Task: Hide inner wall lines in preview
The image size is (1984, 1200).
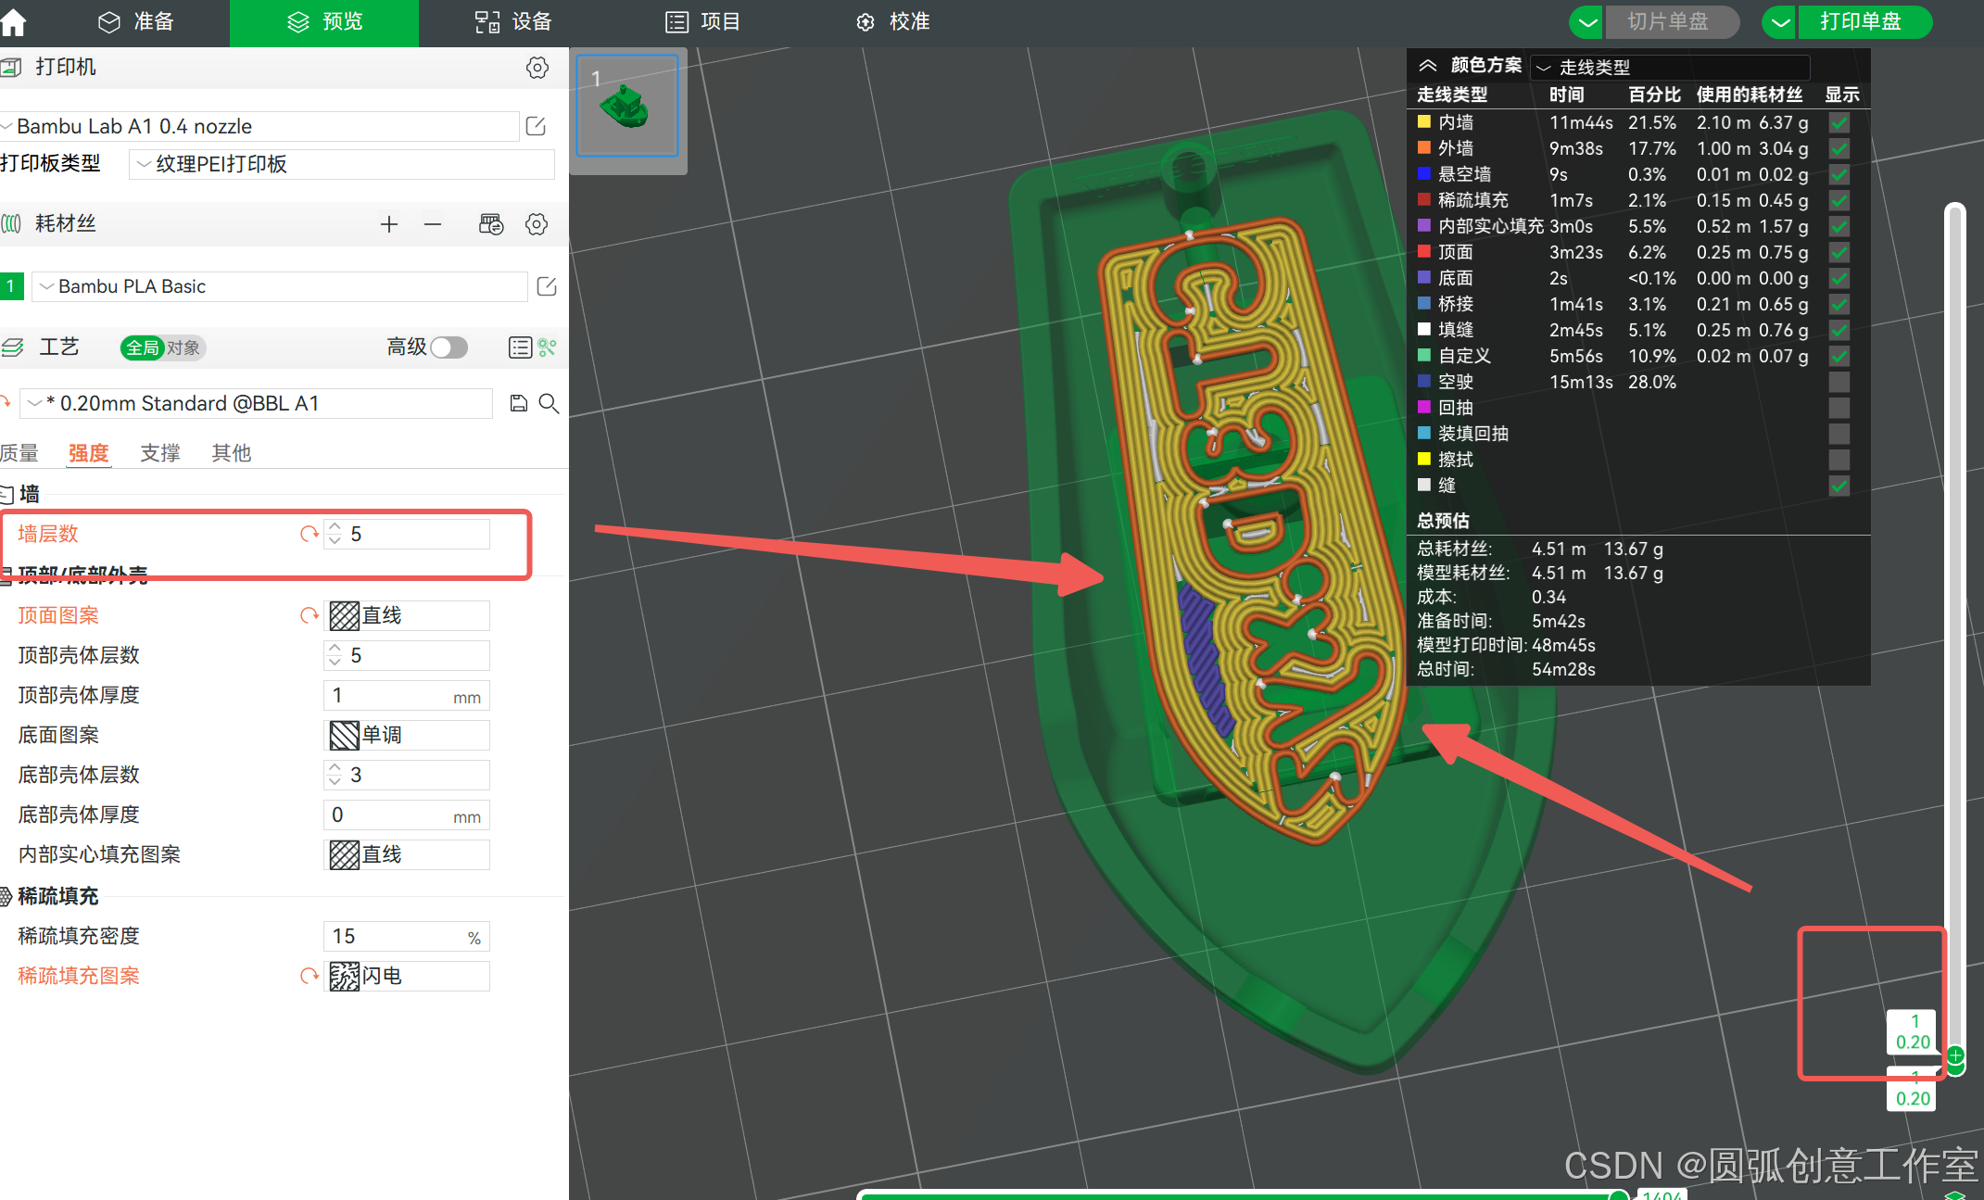Action: [1839, 122]
